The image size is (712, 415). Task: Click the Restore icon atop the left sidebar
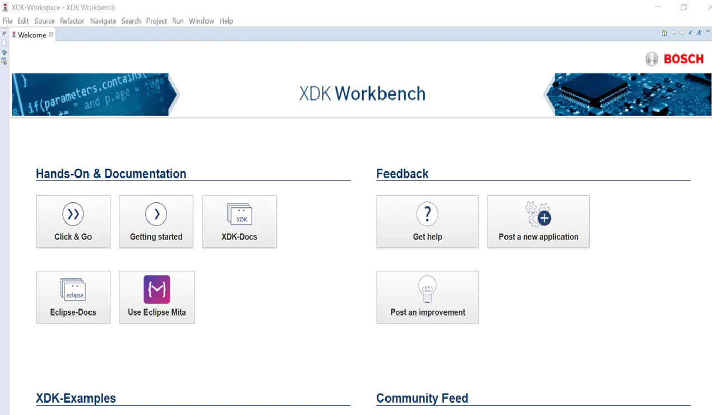tap(4, 34)
